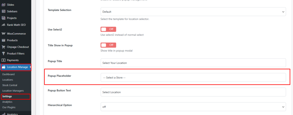Expand the Hierarchical Option dropdown
The height and width of the screenshot is (115, 293).
[x=193, y=107]
